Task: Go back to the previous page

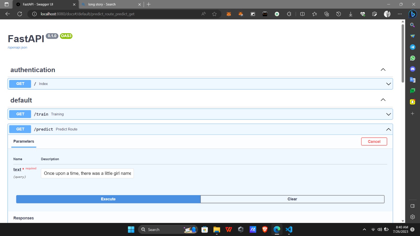Action: [8, 14]
